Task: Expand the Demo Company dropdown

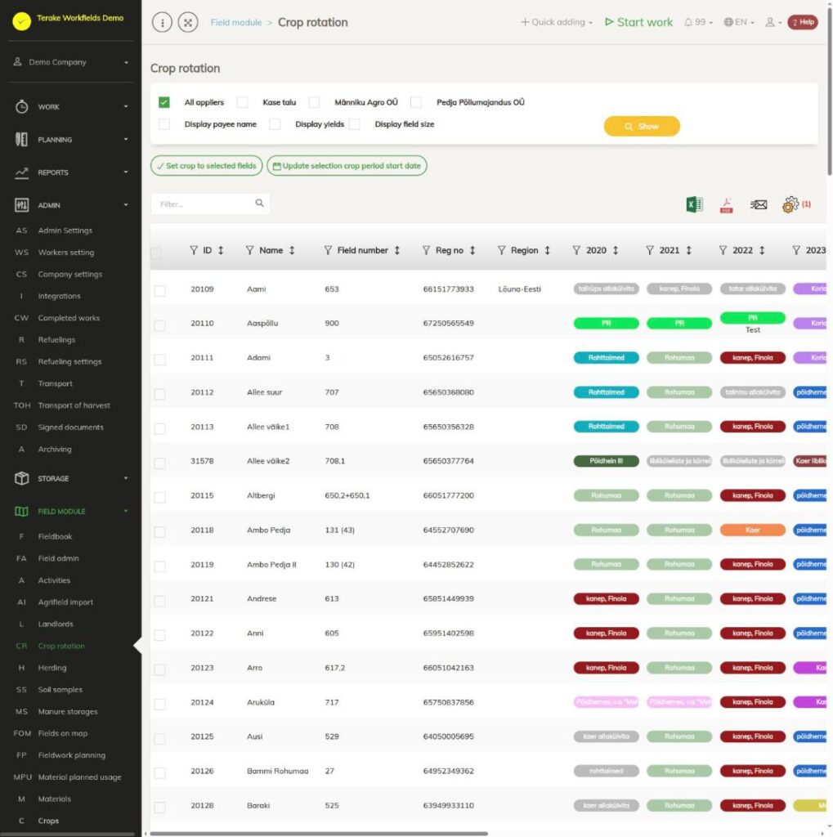Action: coord(71,62)
